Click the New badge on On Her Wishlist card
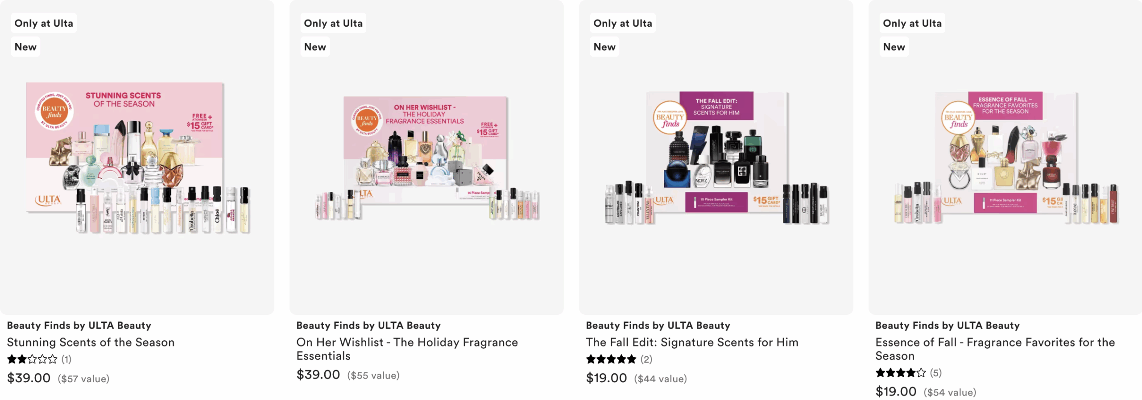Viewport: 1142px width, 400px height. tap(315, 47)
